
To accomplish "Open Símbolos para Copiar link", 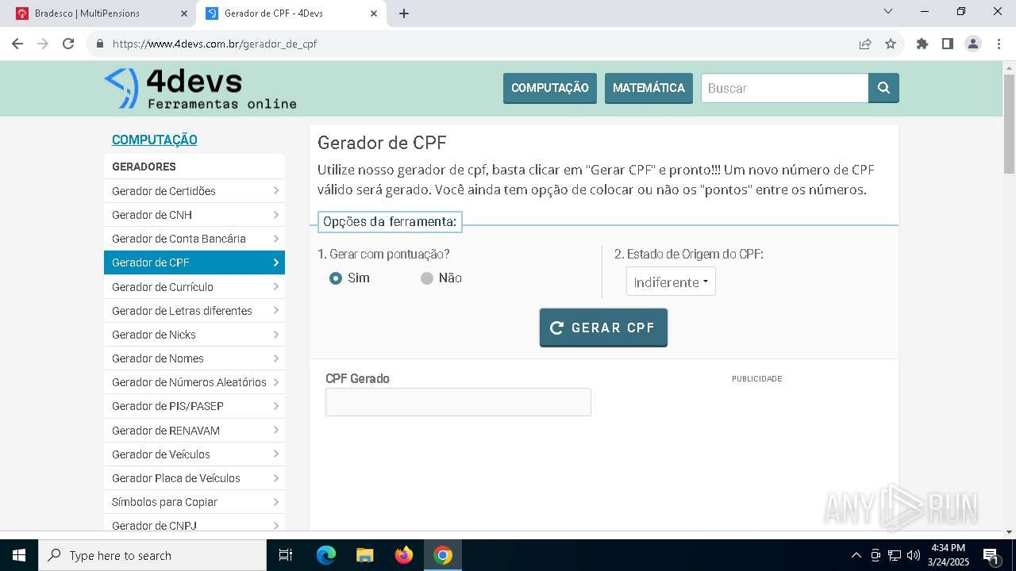I will [194, 502].
